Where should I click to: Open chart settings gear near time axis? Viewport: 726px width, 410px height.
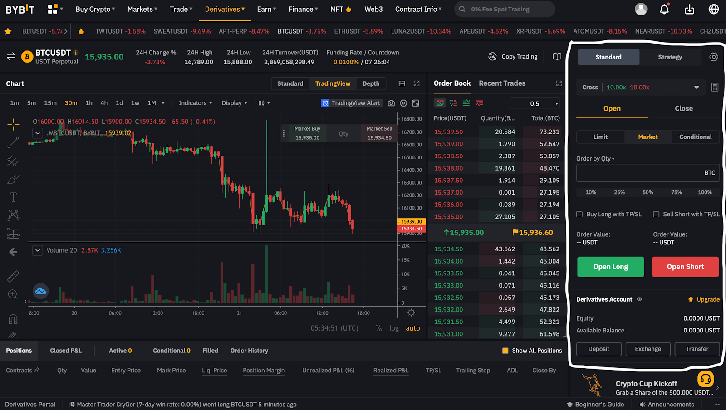pos(411,313)
